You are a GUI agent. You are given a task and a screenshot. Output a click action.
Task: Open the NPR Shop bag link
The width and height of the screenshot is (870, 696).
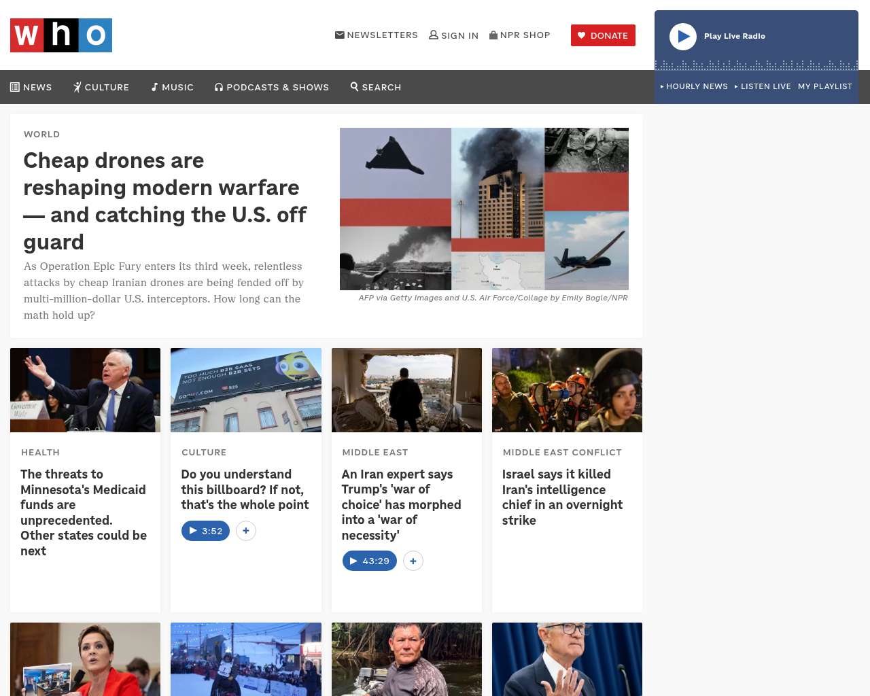pyautogui.click(x=520, y=35)
